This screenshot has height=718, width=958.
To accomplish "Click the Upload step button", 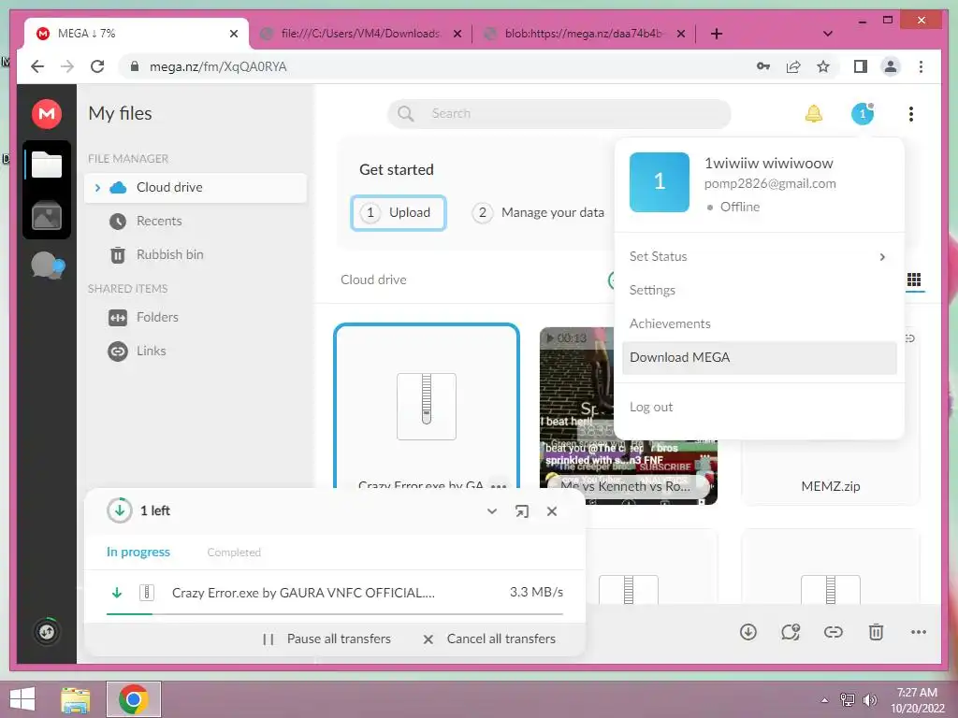I will point(399,212).
